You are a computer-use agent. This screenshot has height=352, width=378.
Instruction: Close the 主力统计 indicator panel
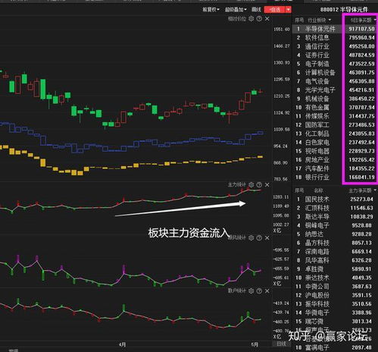click(x=267, y=185)
